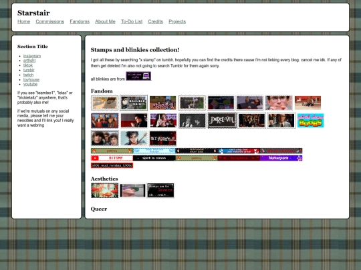Click the Double Main Minecraft stamp
This screenshot has height=270, width=361.
coord(134,103)
